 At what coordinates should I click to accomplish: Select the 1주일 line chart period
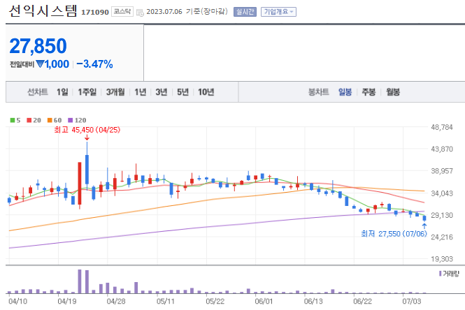pos(87,92)
